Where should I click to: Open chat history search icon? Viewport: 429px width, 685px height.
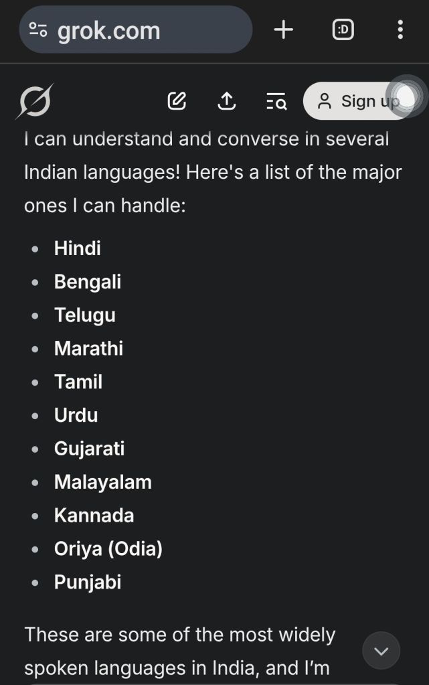tap(276, 101)
